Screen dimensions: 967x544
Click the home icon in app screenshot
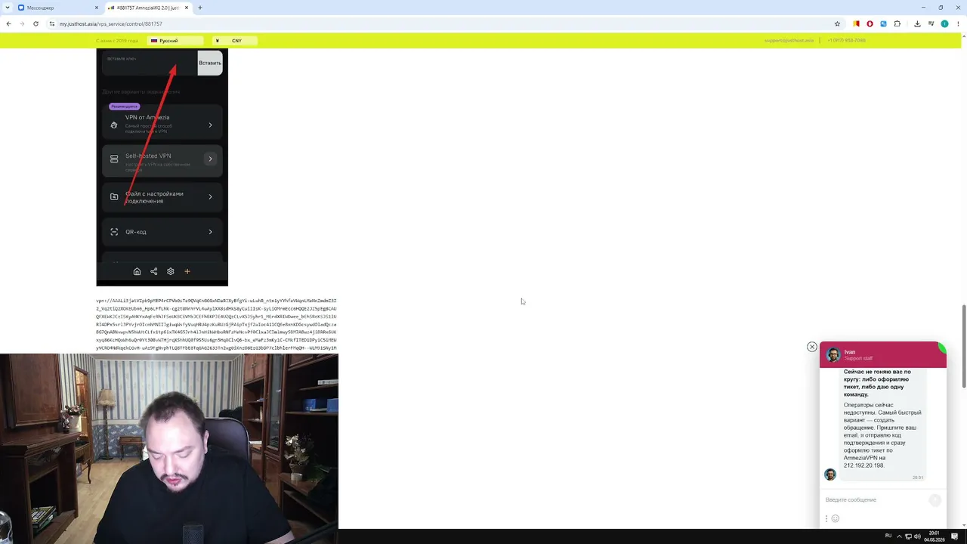pyautogui.click(x=137, y=271)
